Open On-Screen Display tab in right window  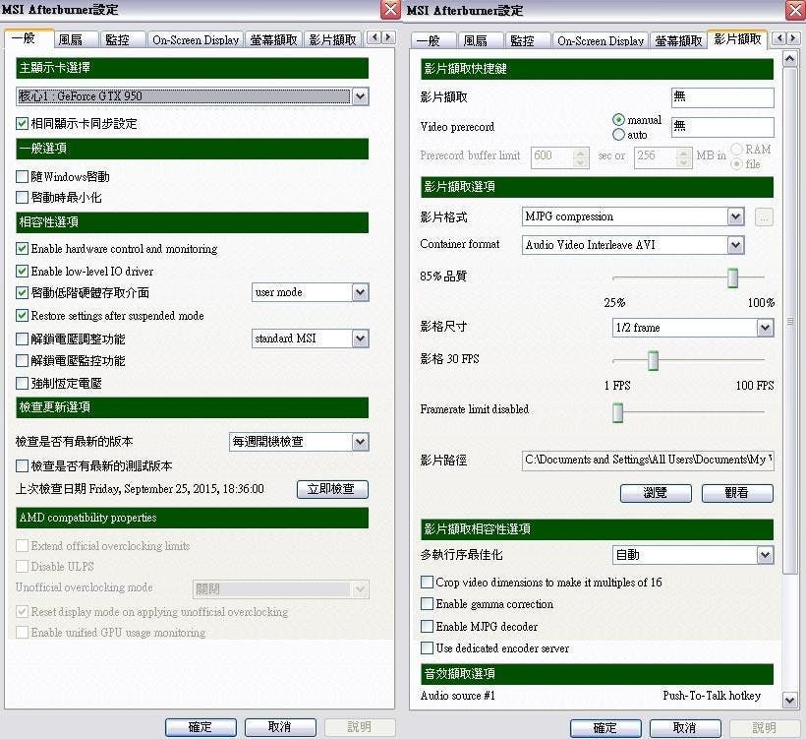click(601, 40)
